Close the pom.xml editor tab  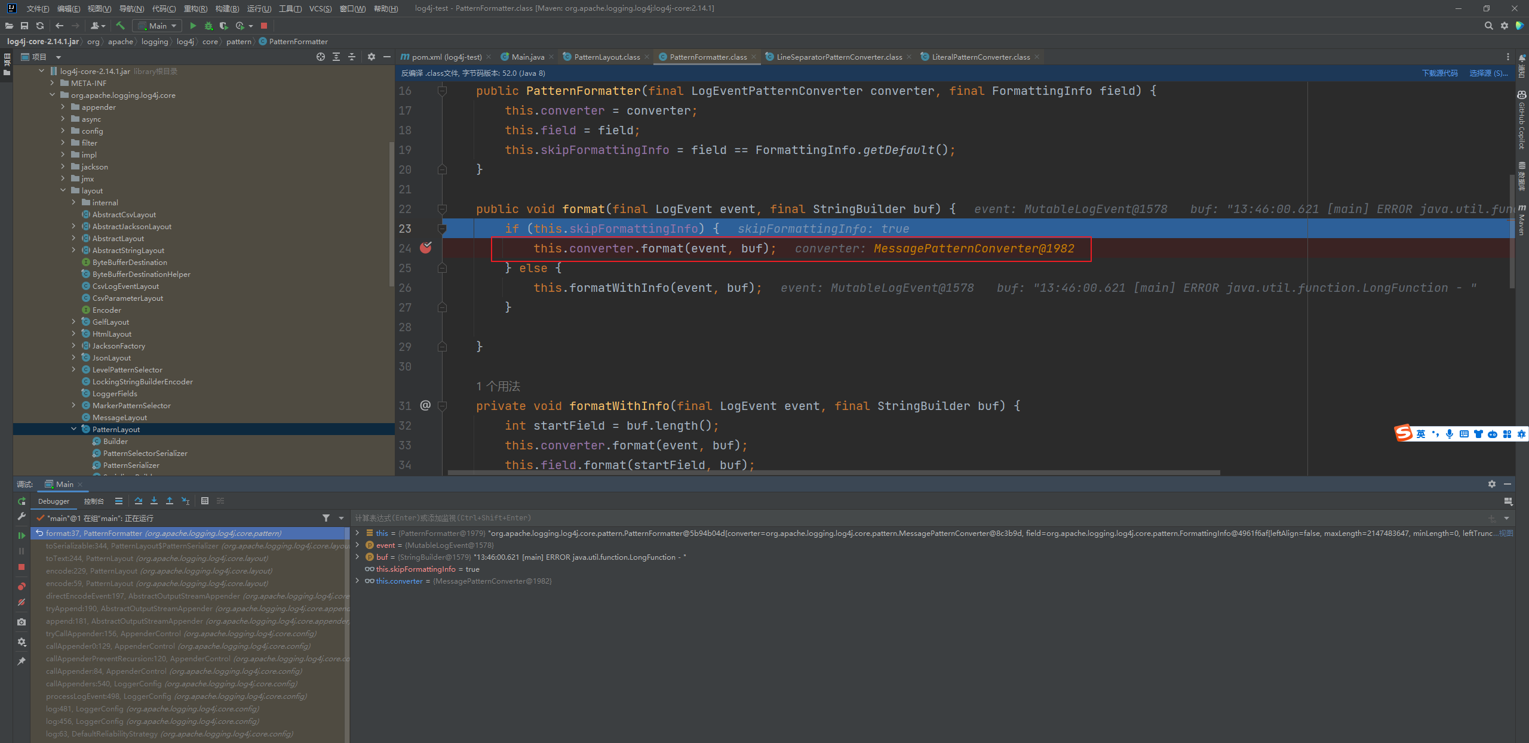click(x=489, y=57)
